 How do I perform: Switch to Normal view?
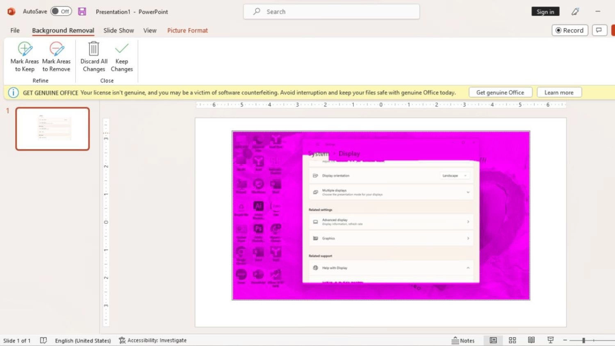coord(493,340)
